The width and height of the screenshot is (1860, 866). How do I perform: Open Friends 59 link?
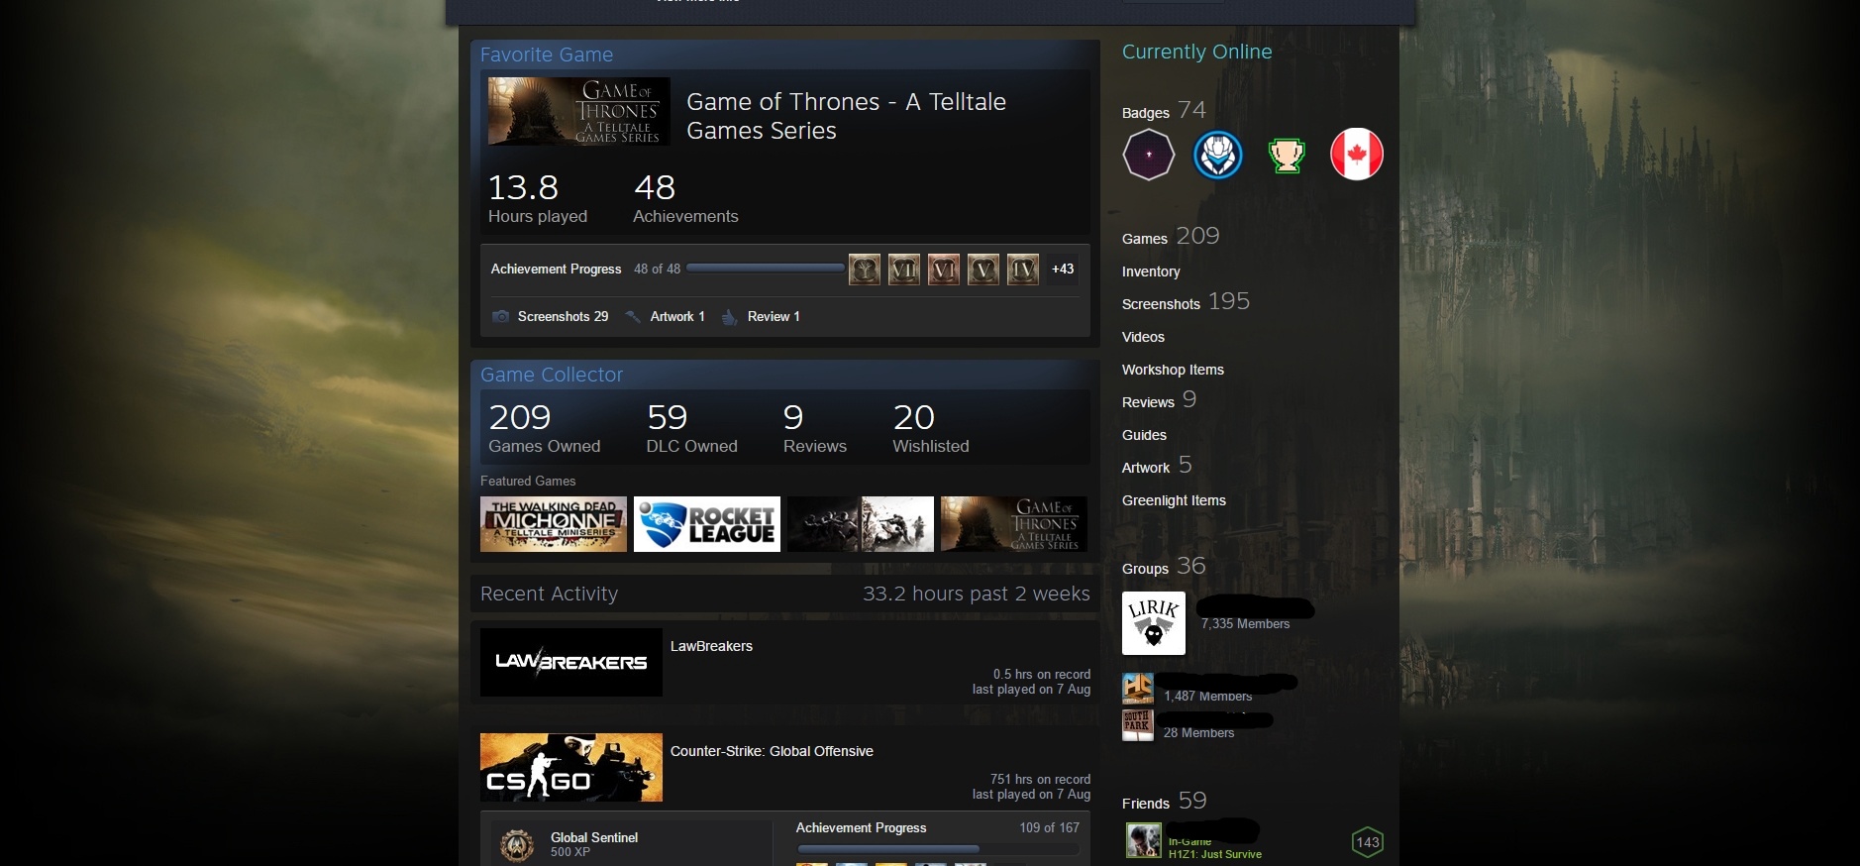pos(1164,802)
